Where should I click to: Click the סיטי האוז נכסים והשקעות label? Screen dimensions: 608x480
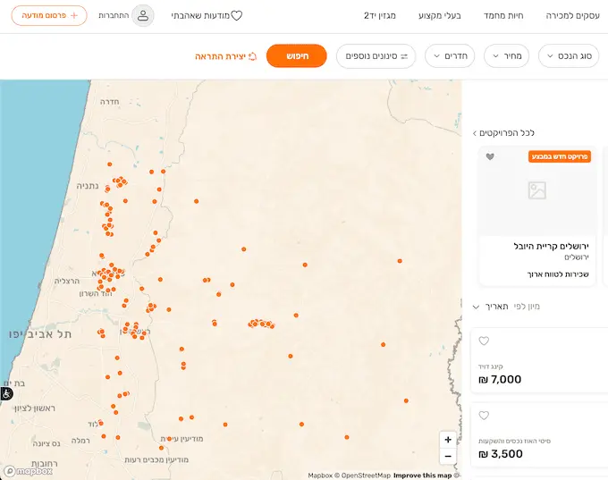pyautogui.click(x=514, y=442)
